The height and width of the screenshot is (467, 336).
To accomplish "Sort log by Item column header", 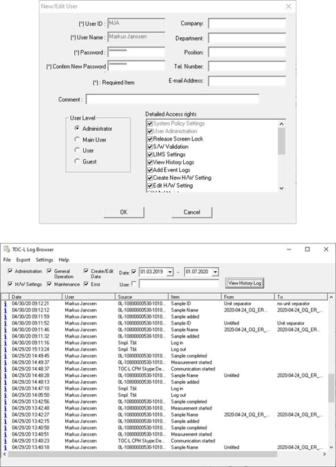I will point(195,297).
